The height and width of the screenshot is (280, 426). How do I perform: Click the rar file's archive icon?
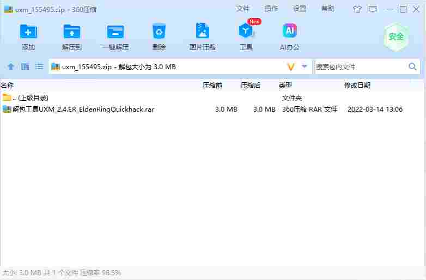(7, 109)
